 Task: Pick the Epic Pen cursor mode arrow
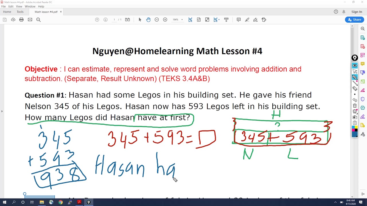[x=355, y=72]
